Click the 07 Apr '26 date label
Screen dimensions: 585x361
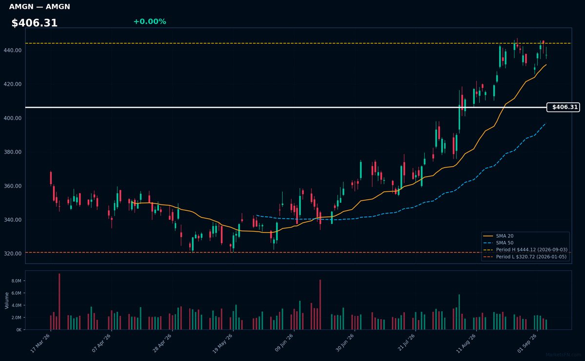pyautogui.click(x=101, y=343)
